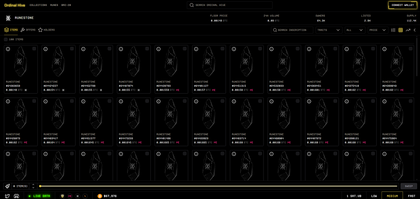Open info icon on Runestone #64375418
The height and width of the screenshot is (199, 420).
[x=346, y=49]
